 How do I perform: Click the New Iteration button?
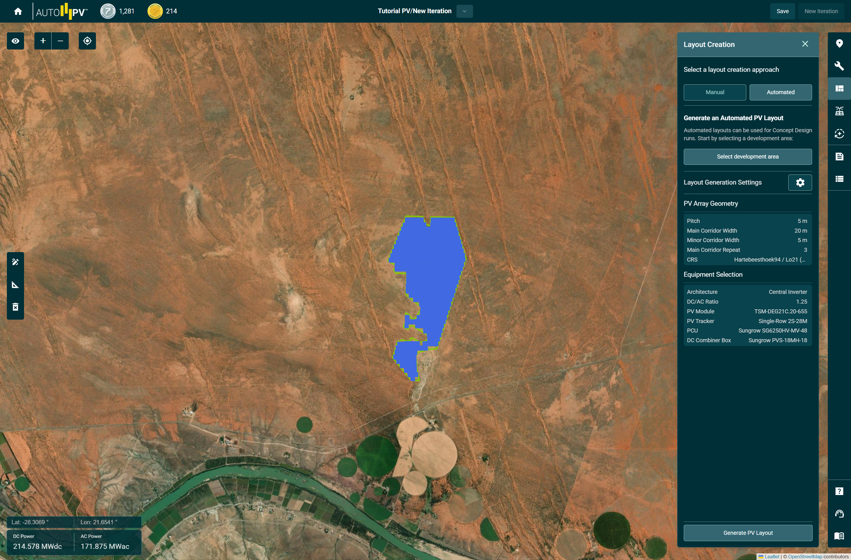[821, 11]
